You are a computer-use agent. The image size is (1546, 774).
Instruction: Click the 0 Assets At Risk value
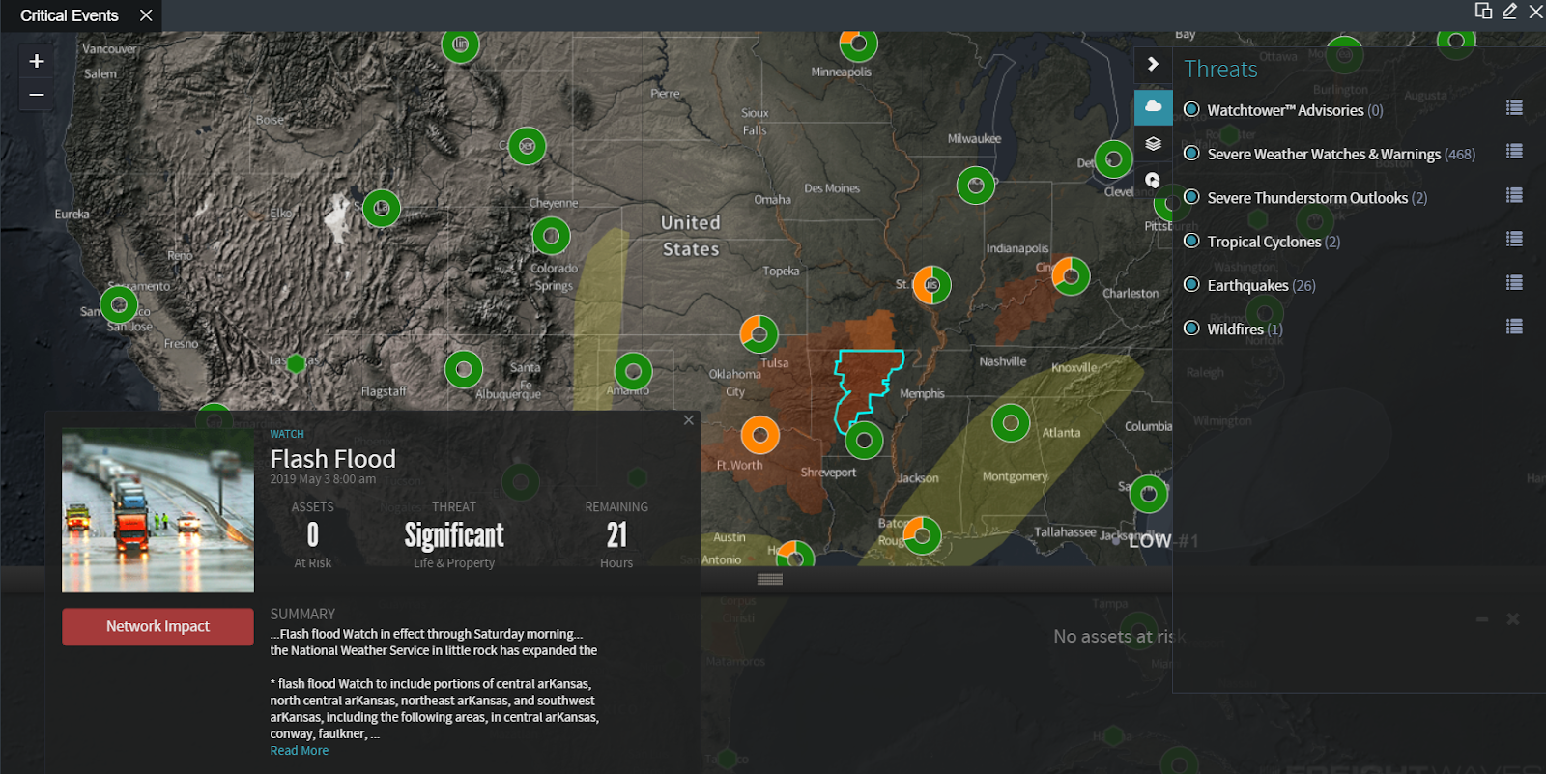(312, 534)
